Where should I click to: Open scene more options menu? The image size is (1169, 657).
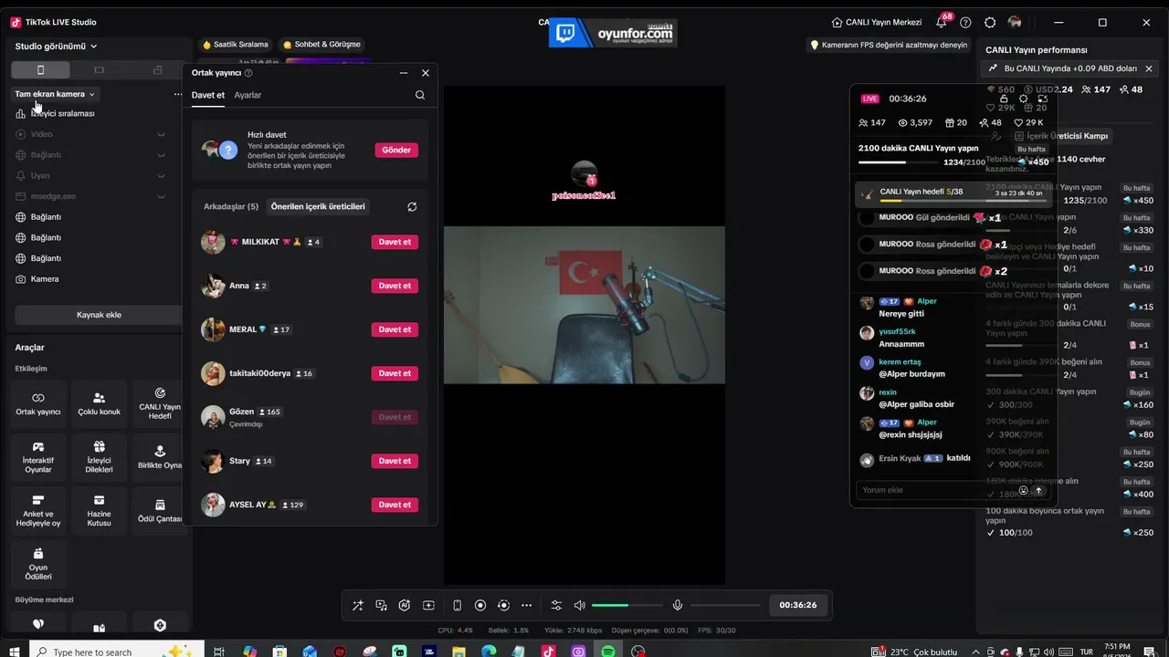point(177,94)
